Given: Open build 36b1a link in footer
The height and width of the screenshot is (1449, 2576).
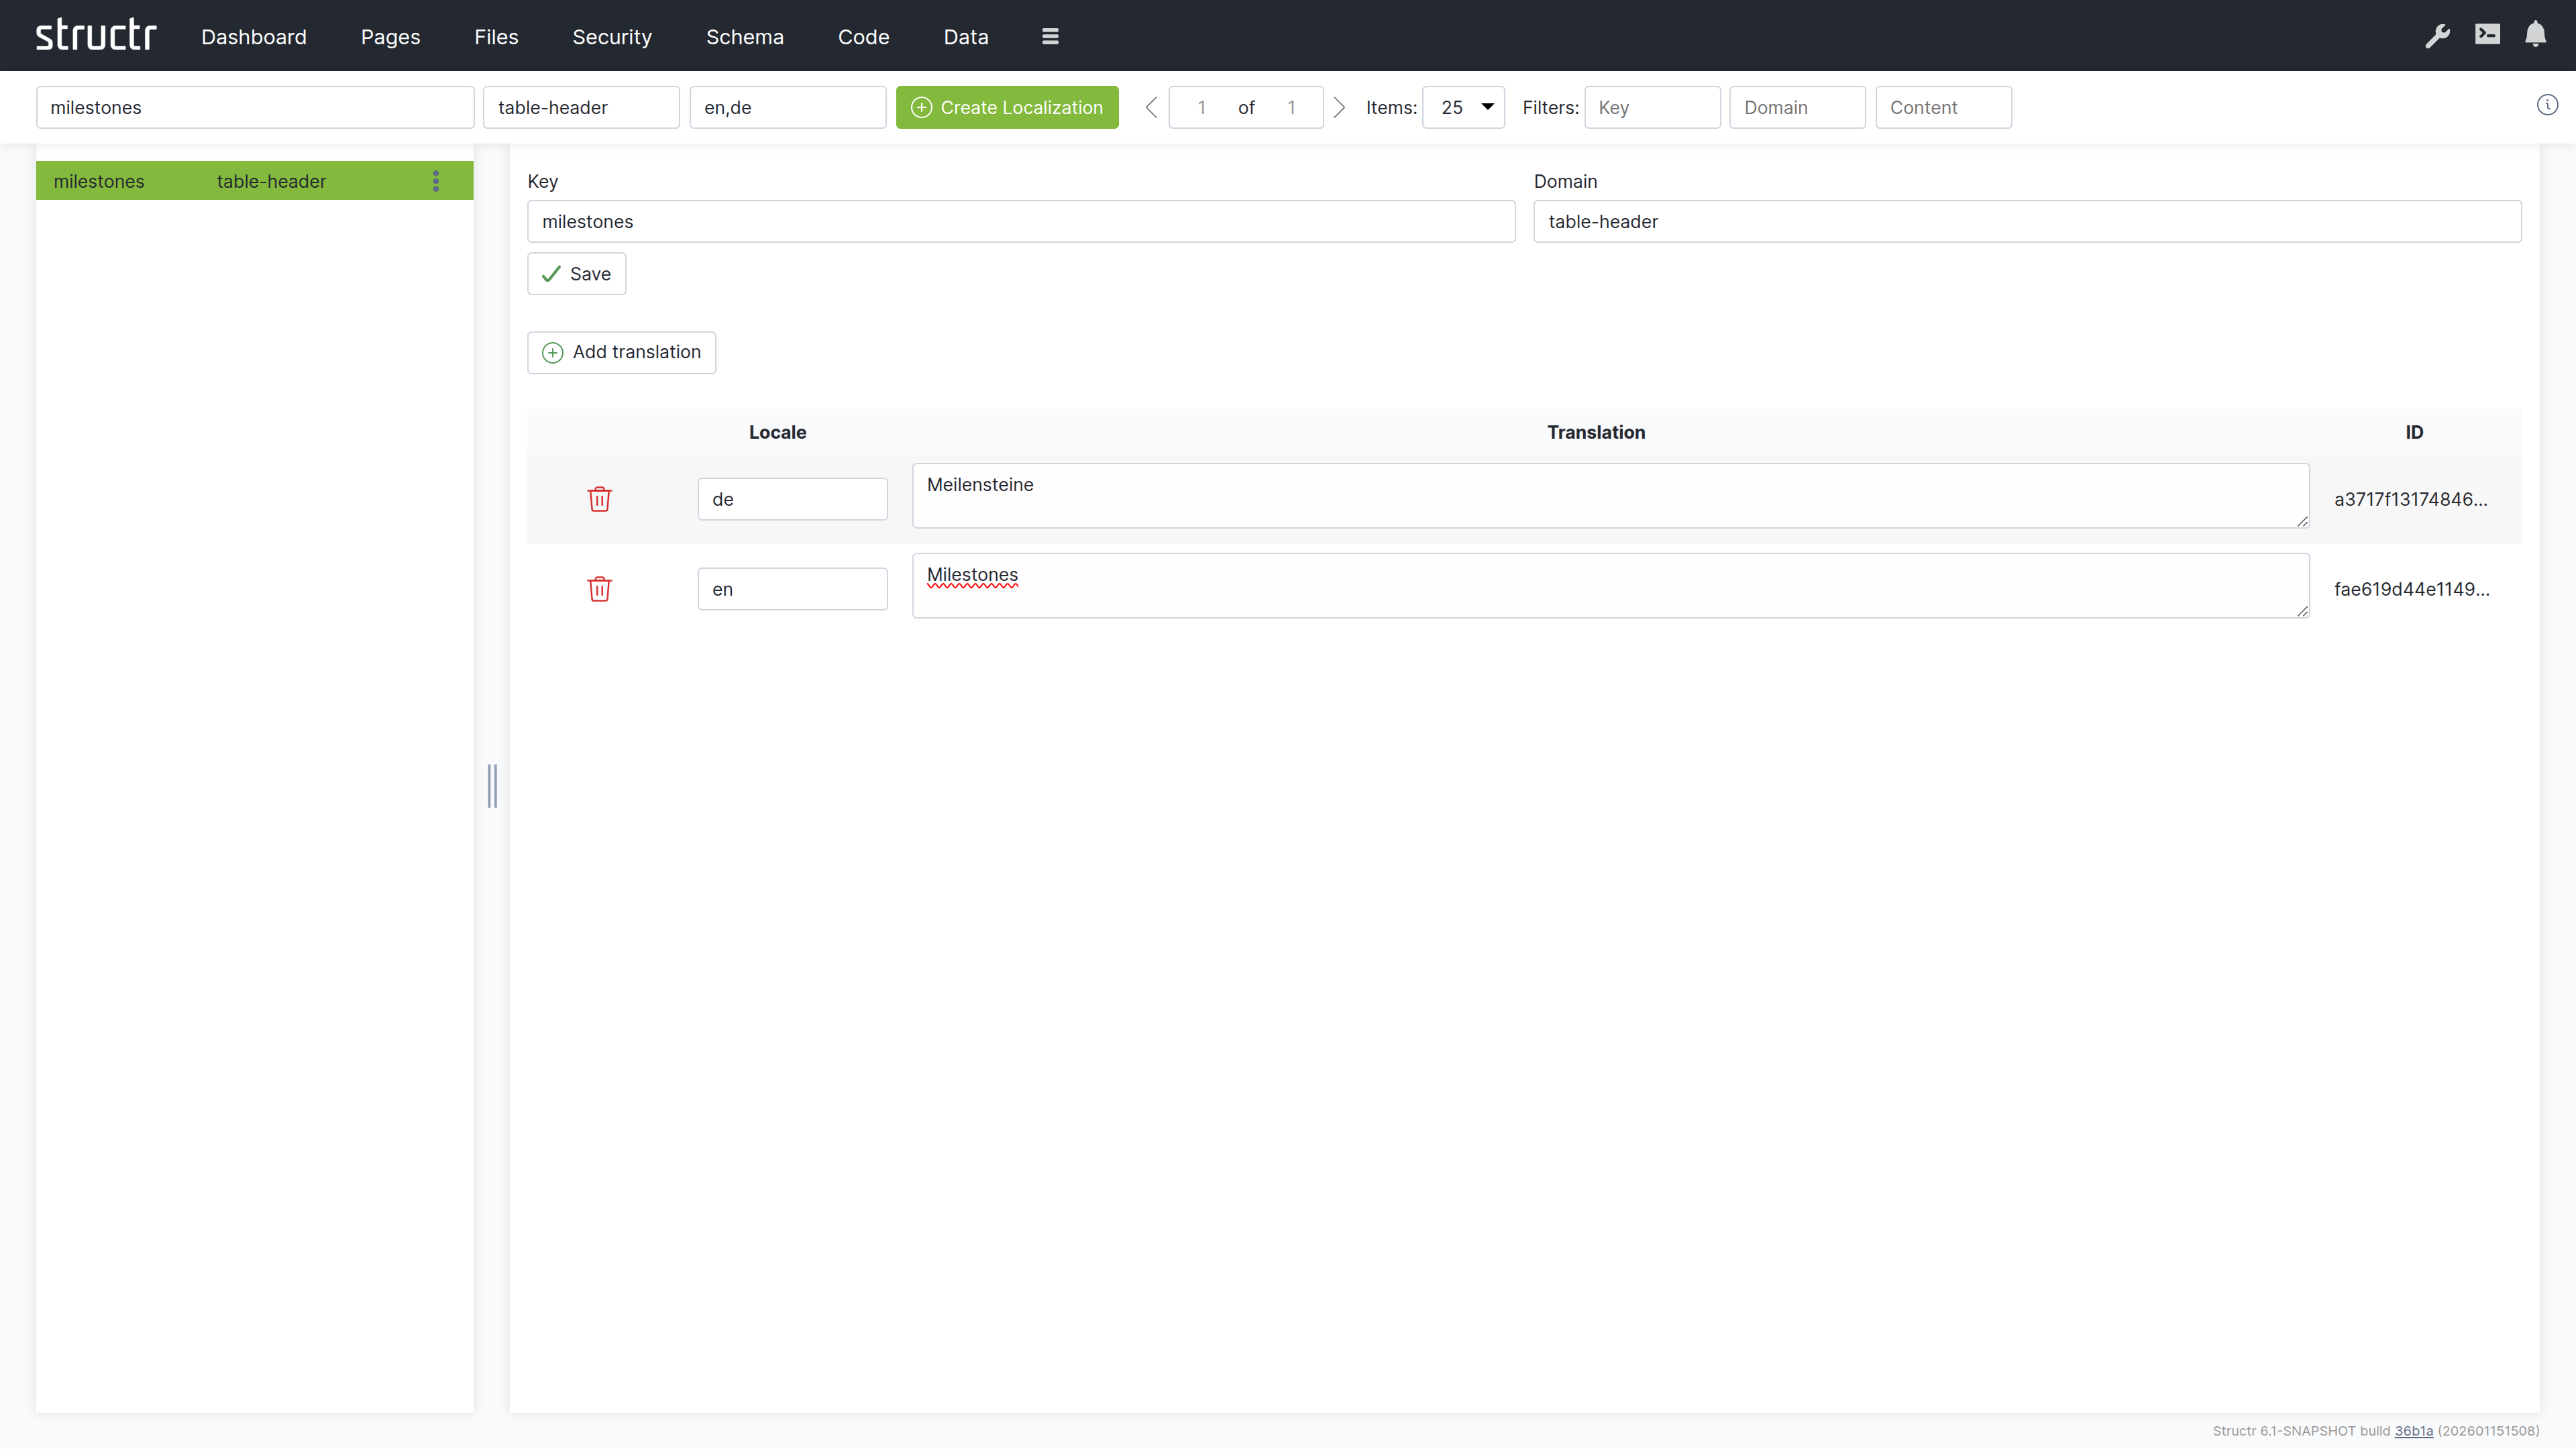Looking at the screenshot, I should [x=2413, y=1430].
